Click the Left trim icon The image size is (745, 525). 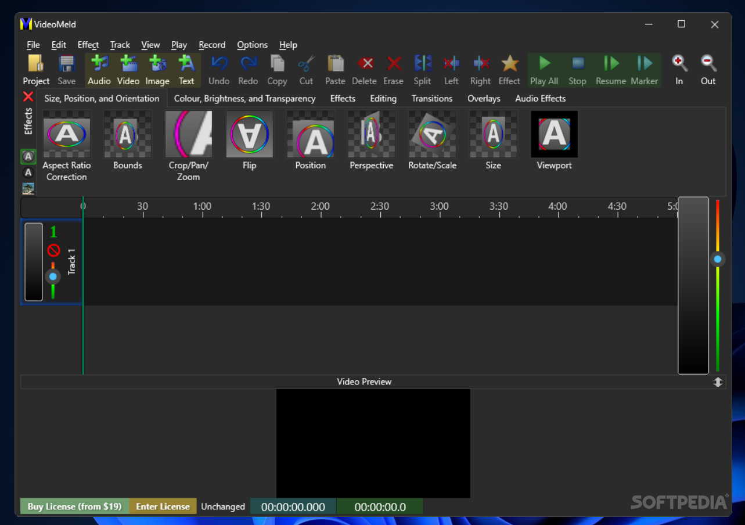tap(451, 63)
